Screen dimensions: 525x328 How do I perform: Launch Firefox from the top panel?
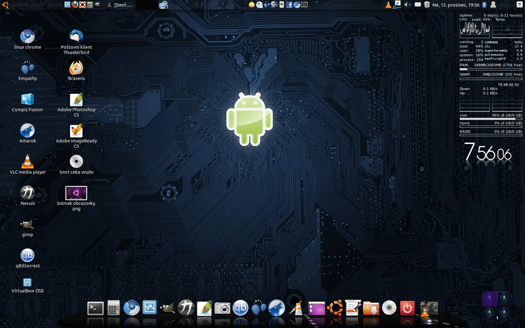click(74, 5)
